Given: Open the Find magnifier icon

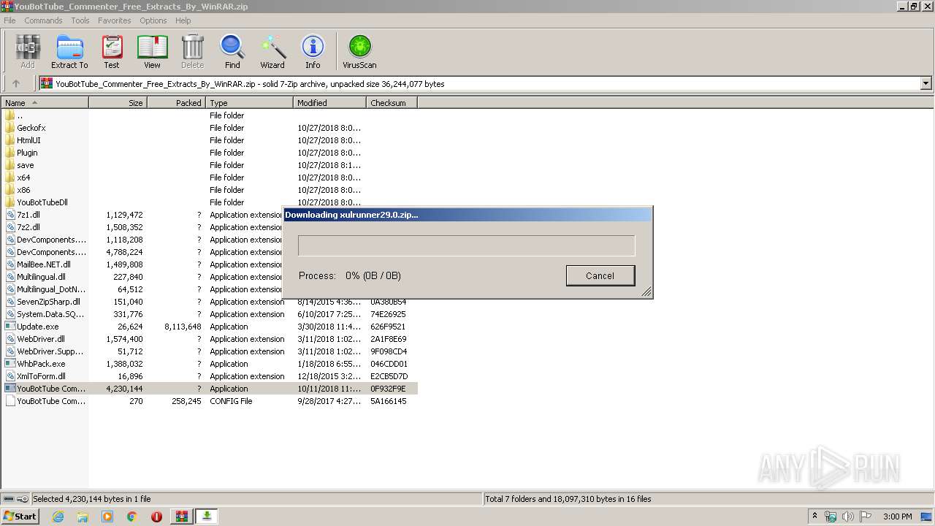Looking at the screenshot, I should 232,52.
